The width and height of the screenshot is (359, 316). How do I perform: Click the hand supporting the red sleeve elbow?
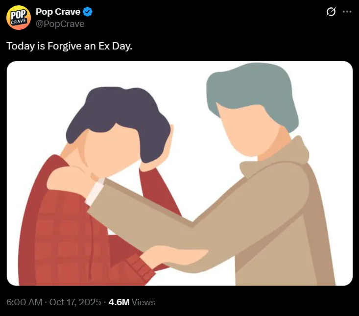tap(174, 256)
